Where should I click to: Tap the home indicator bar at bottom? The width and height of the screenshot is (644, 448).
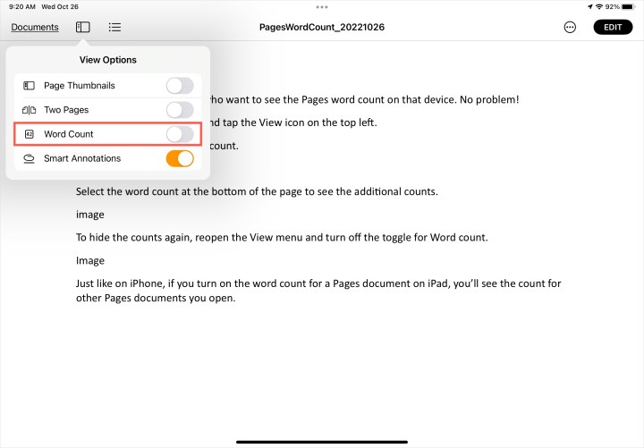(322, 442)
